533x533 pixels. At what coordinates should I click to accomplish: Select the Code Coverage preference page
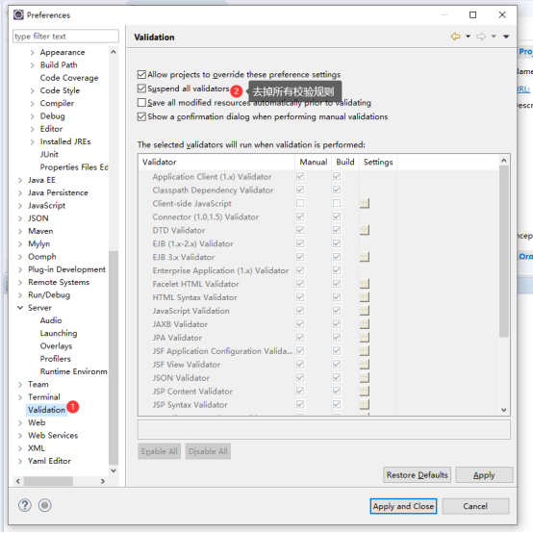pos(69,78)
